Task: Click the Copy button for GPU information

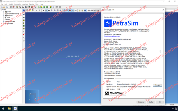Action: [157, 85]
